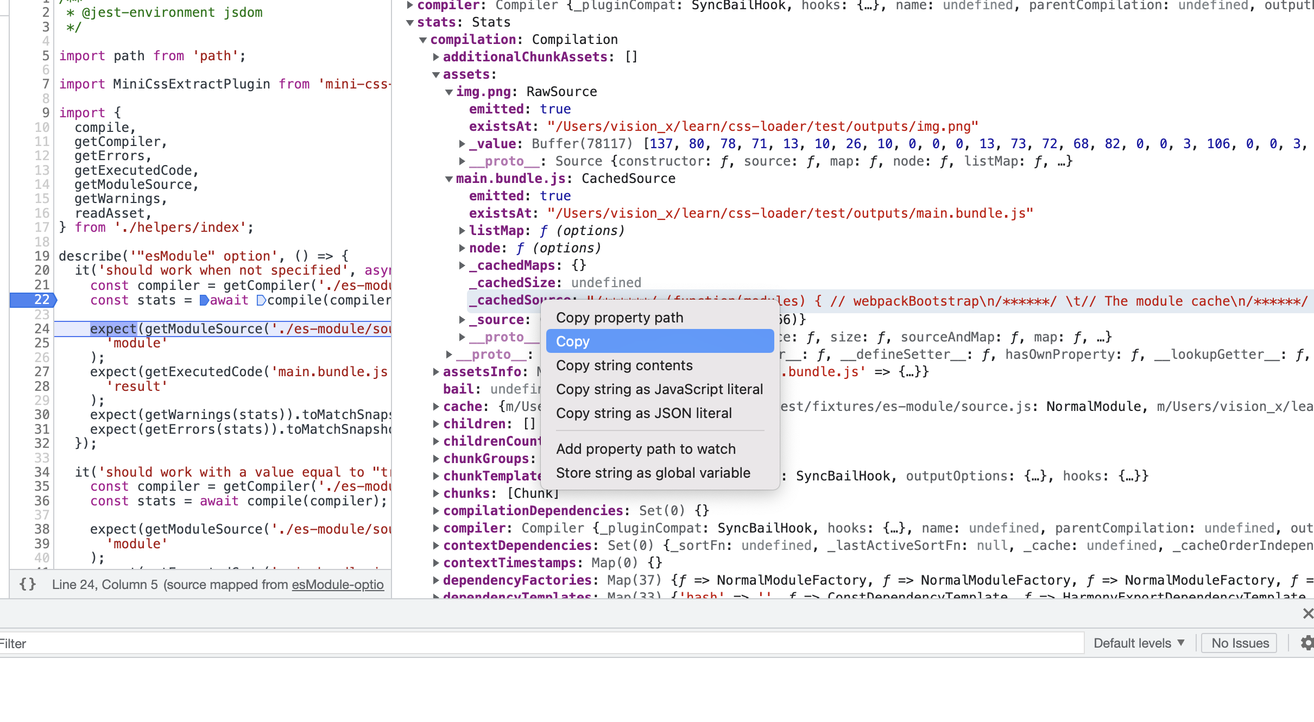Expand the _value Buffer property

[462, 144]
